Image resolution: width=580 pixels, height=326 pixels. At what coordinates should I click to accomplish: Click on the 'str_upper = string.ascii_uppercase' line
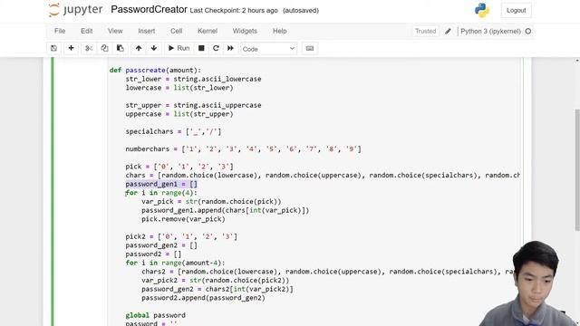tap(193, 105)
